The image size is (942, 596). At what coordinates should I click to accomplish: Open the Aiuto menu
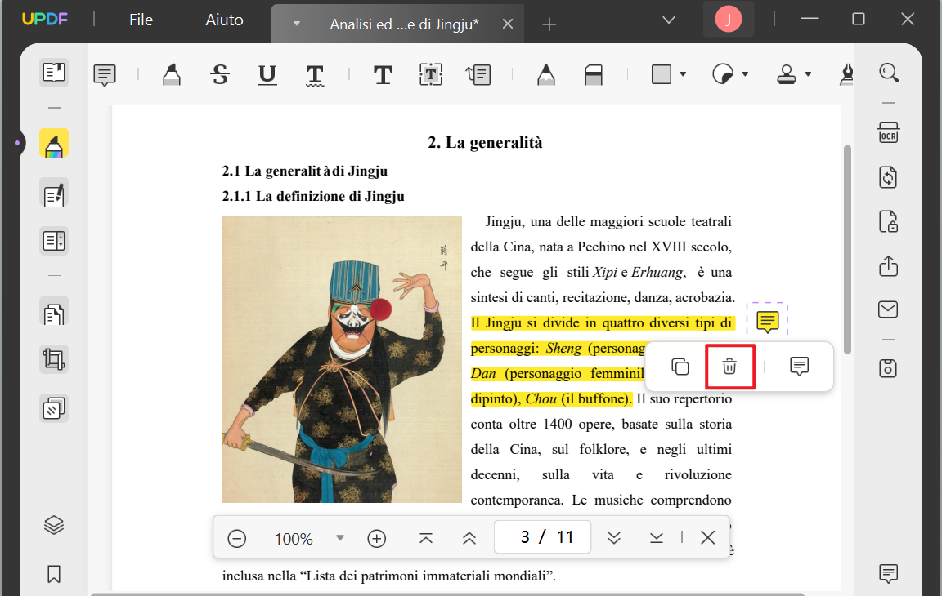point(224,20)
